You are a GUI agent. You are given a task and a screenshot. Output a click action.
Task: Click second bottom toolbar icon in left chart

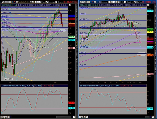(x=4, y=117)
